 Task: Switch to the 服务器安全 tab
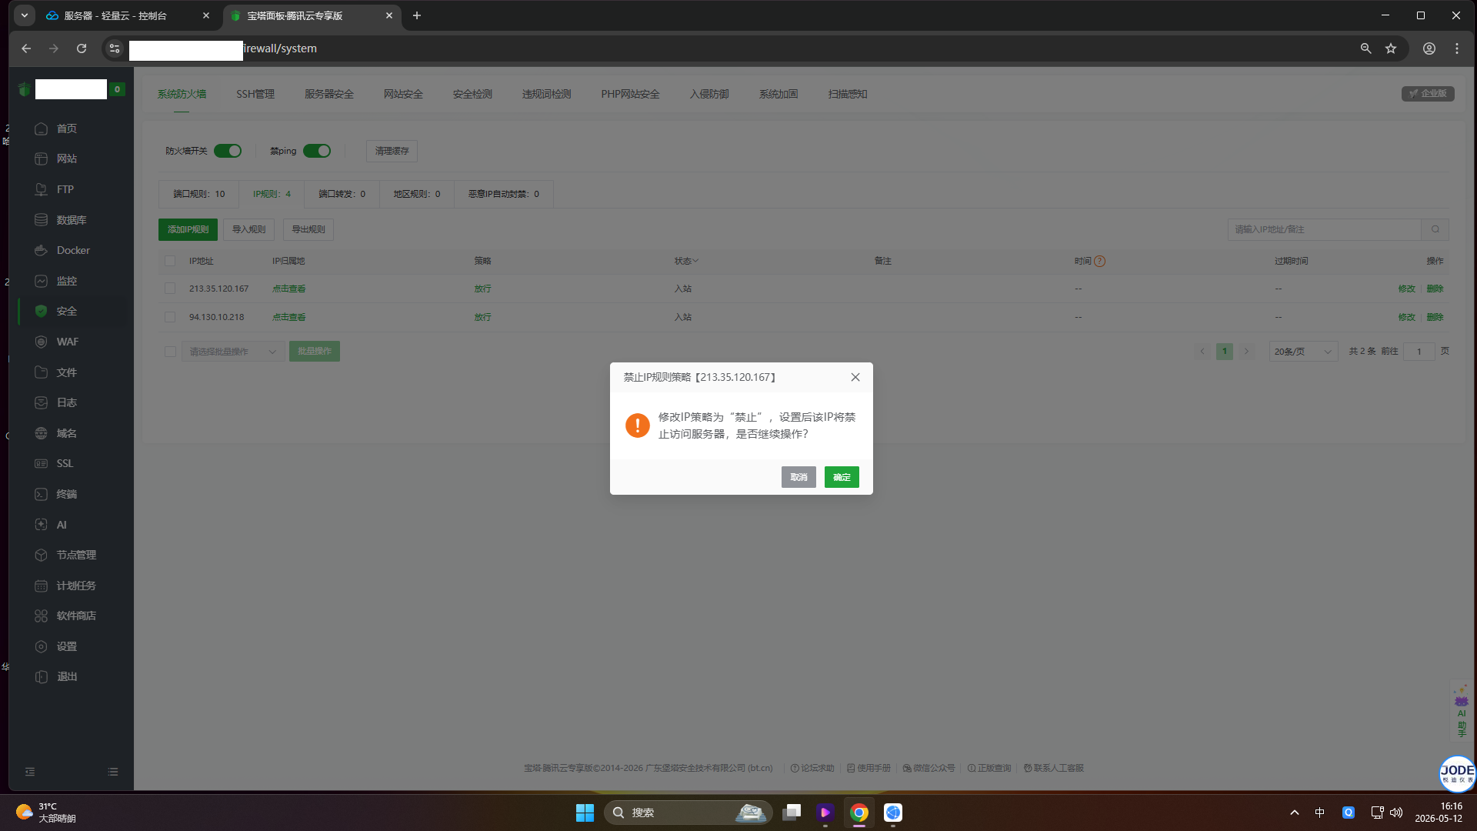coord(329,94)
